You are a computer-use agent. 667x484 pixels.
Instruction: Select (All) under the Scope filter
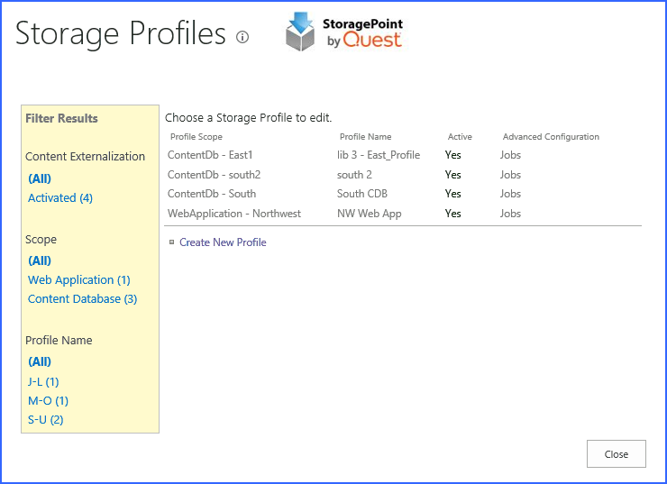[40, 260]
